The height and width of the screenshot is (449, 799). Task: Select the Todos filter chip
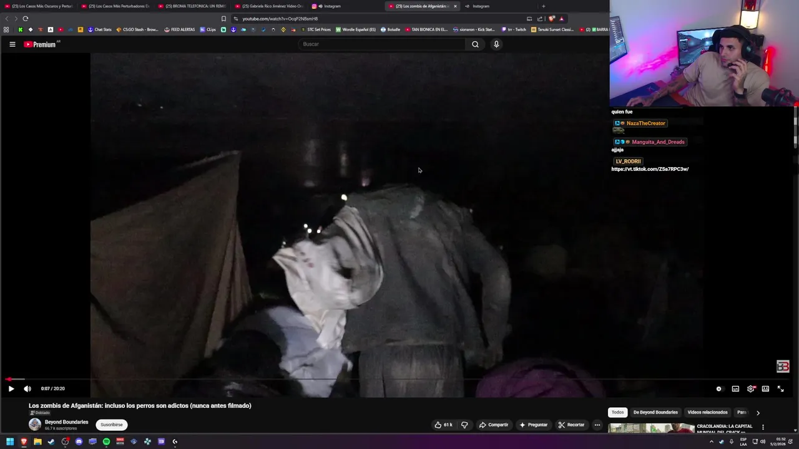(618, 412)
